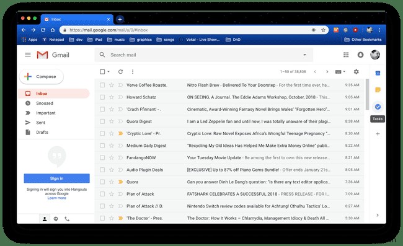Click the Chrome address bar URL
403x246 pixels.
pos(108,30)
